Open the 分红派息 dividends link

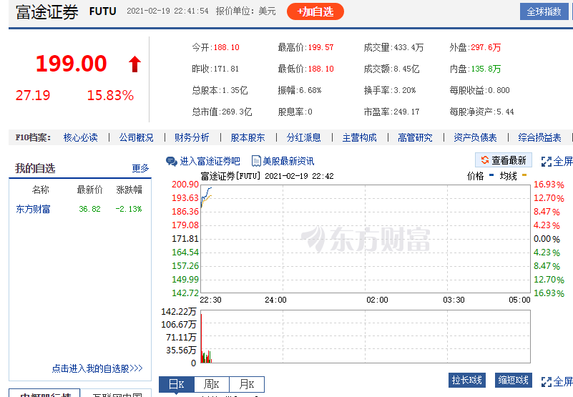[x=304, y=138]
